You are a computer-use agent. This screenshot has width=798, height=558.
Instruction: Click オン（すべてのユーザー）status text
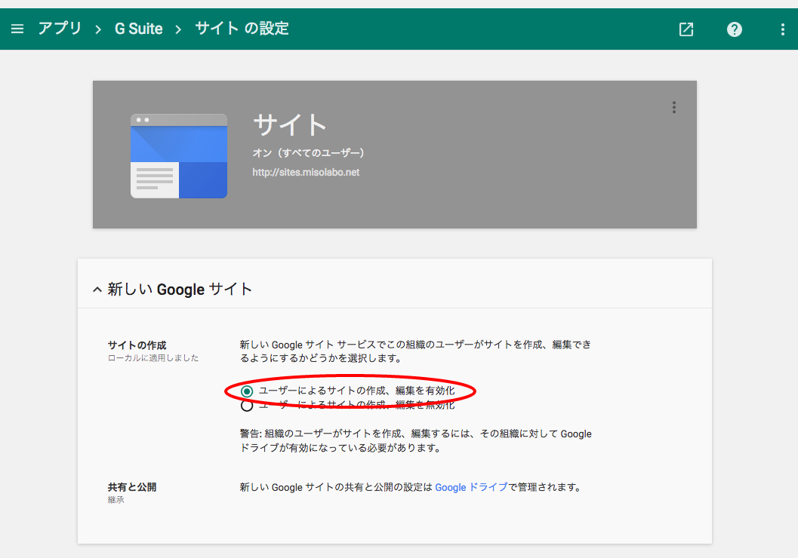pos(309,152)
